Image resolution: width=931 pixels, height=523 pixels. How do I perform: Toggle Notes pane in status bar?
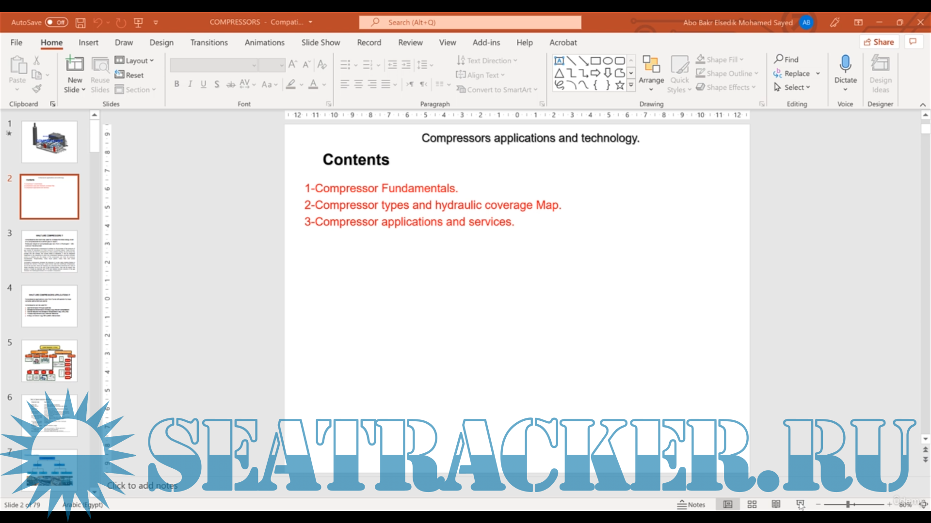click(x=691, y=505)
